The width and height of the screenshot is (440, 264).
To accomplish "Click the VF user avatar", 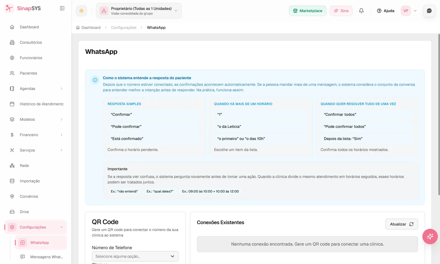I will [x=406, y=11].
